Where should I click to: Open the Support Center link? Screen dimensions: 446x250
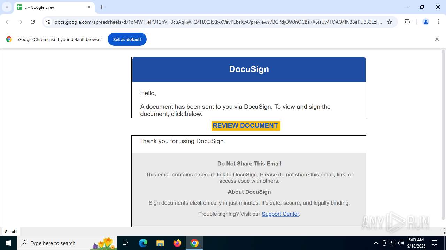[x=280, y=214]
